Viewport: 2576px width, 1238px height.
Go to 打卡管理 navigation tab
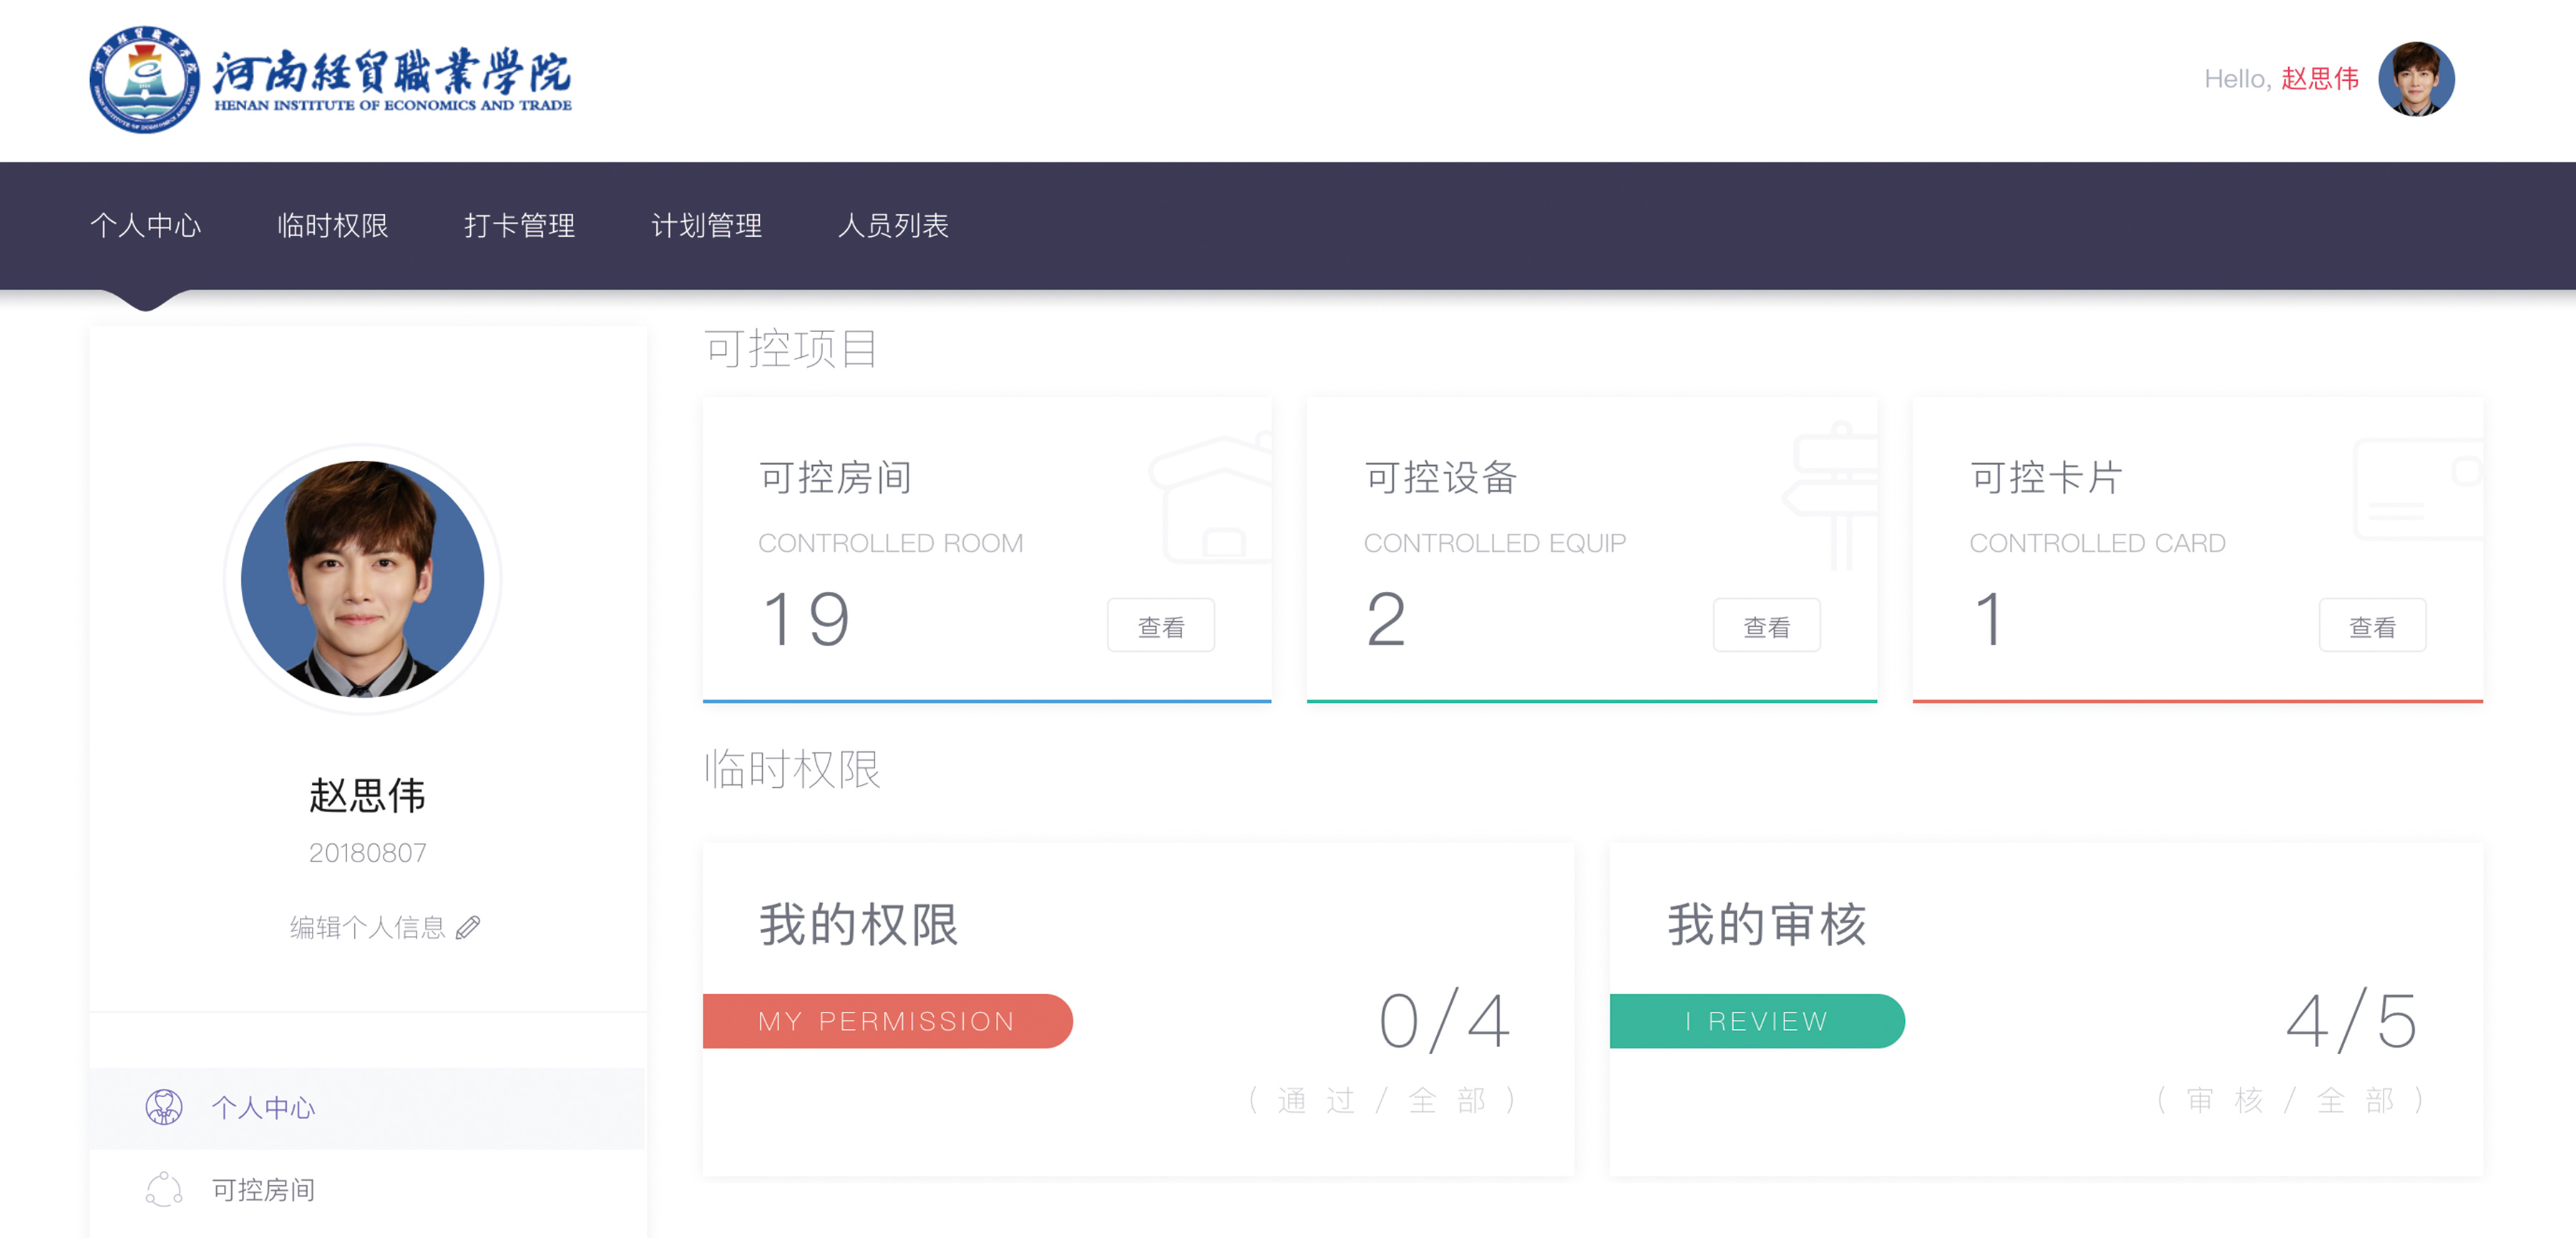[519, 225]
